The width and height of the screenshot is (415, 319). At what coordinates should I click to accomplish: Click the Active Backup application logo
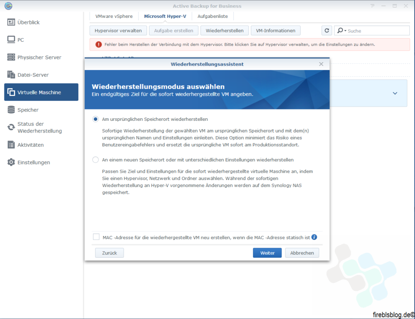click(9, 6)
